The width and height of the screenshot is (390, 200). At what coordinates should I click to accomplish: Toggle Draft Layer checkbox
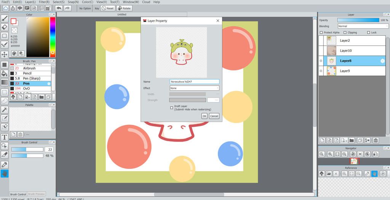click(x=172, y=108)
